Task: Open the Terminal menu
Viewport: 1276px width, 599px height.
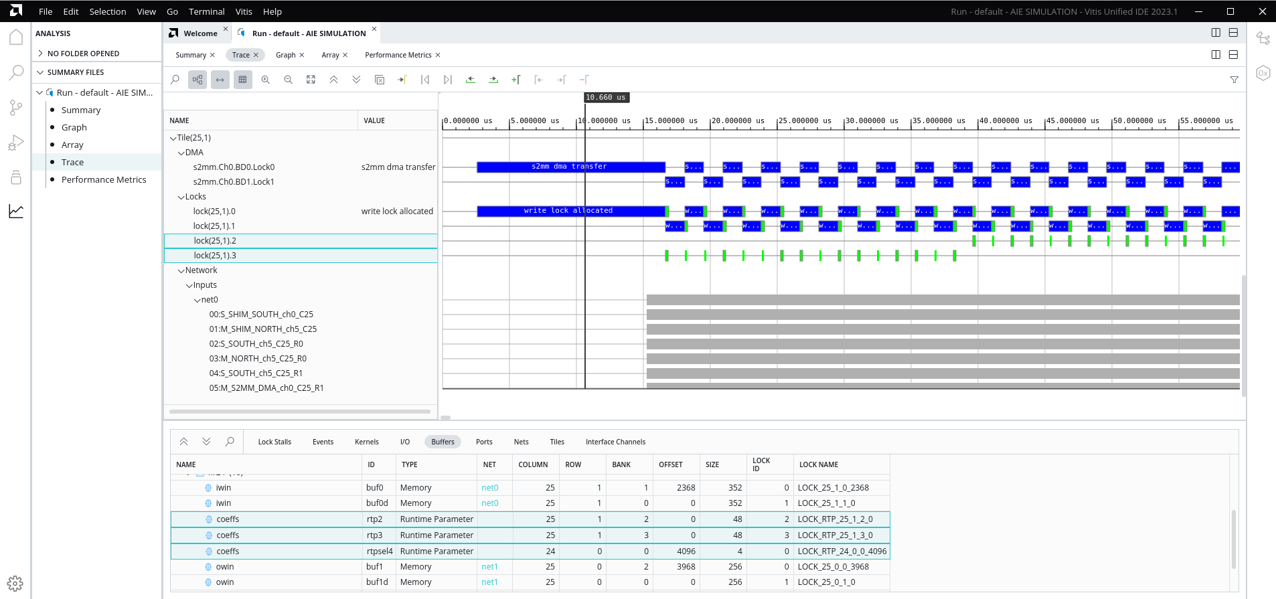Action: point(206,11)
